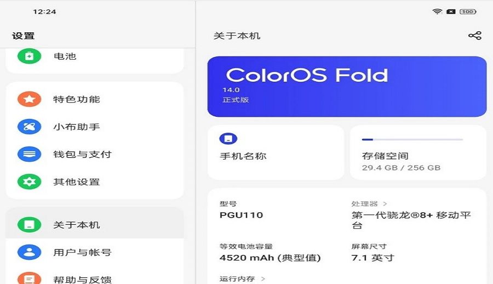493x284 pixels.
Task: Open 钱包与支付 settings entry
Action: (82, 154)
